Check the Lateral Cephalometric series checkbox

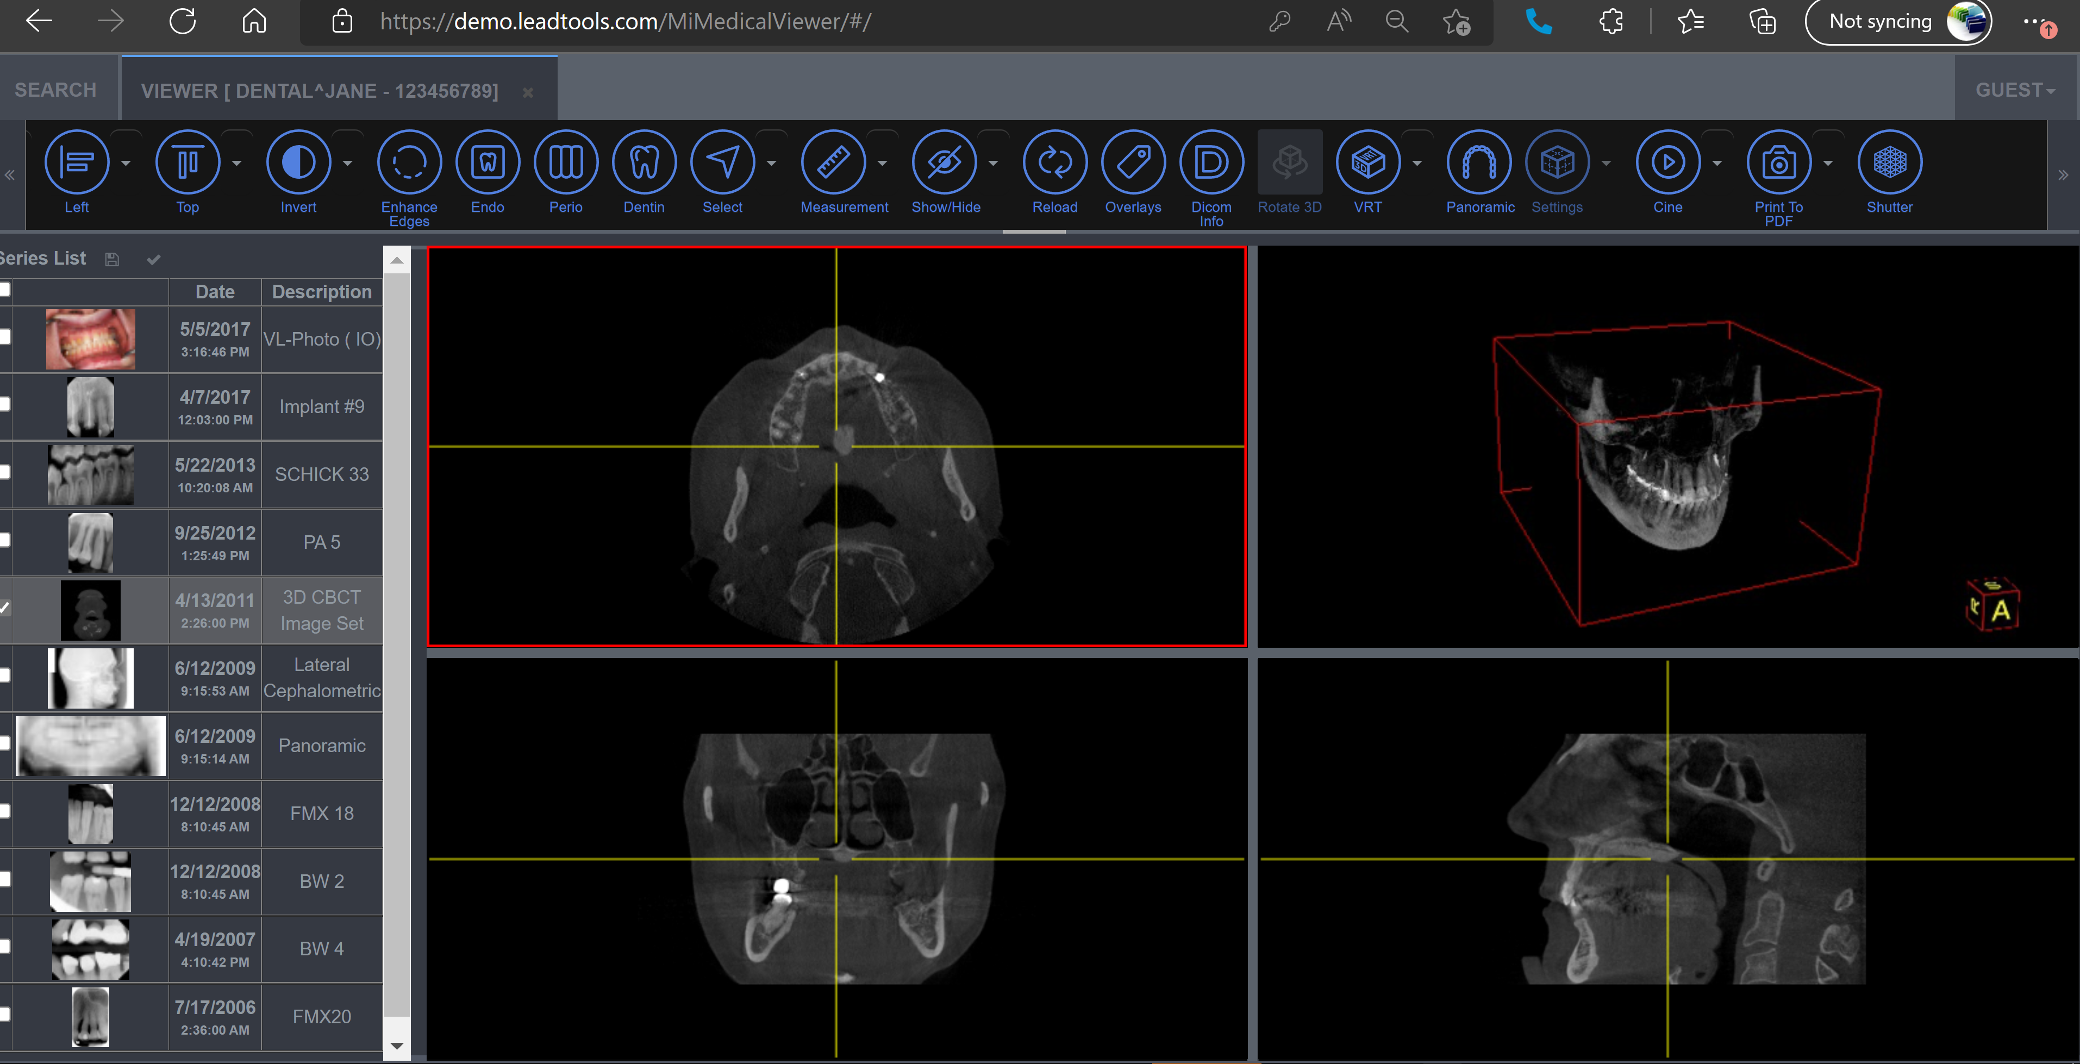coord(4,675)
